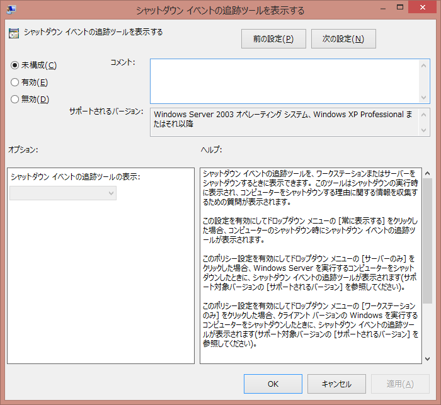Click the help paragraph mentioning ワークステーションのみ

point(311,325)
